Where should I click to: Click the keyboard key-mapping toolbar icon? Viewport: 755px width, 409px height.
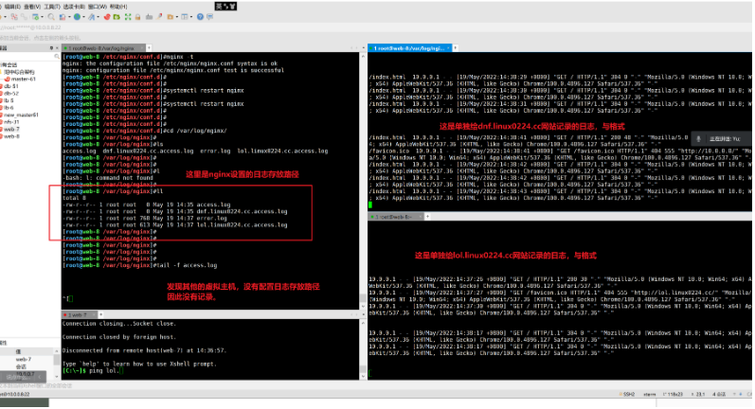click(150, 17)
